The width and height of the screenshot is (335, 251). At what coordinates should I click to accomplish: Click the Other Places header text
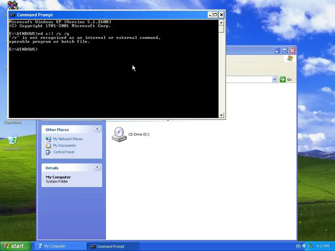click(x=57, y=130)
